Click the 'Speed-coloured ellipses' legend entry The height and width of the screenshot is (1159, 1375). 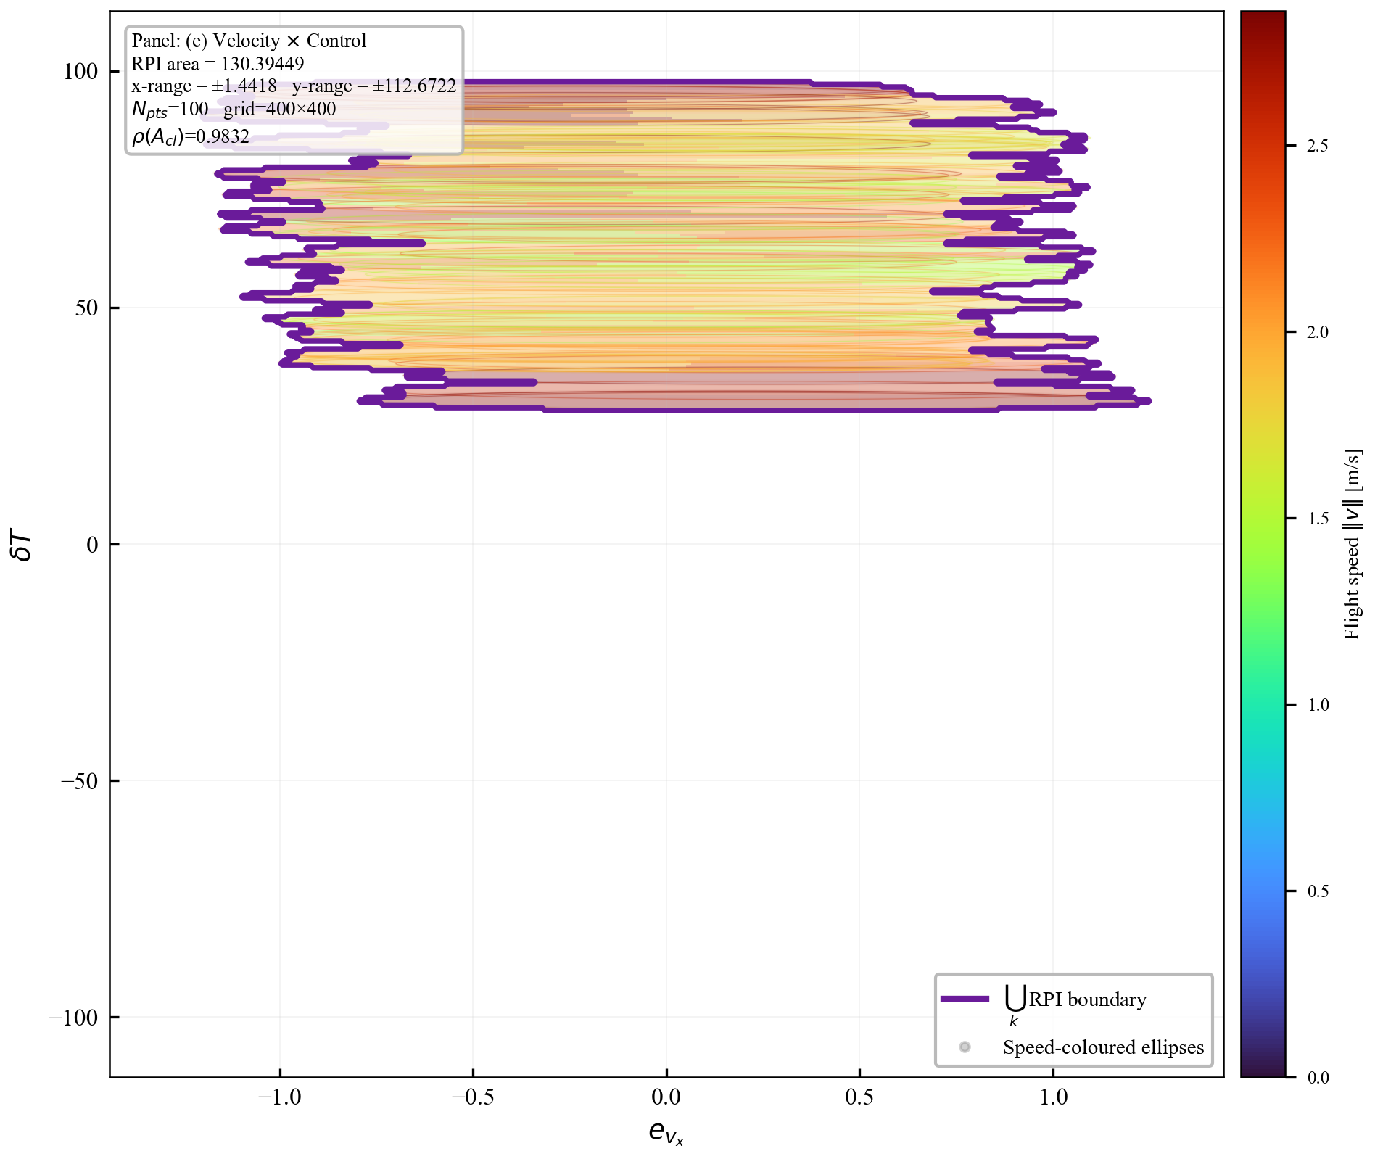click(x=1103, y=1047)
